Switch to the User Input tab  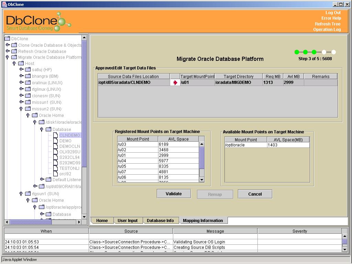point(128,220)
